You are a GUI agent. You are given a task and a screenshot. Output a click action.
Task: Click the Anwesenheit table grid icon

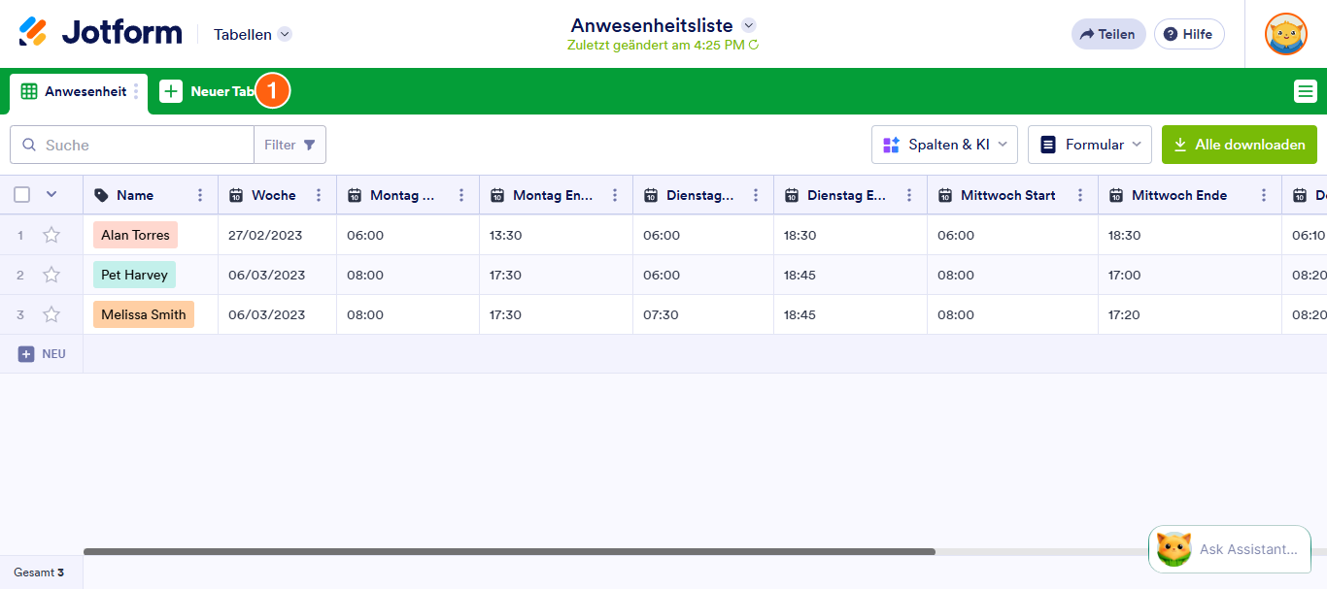[x=29, y=91]
